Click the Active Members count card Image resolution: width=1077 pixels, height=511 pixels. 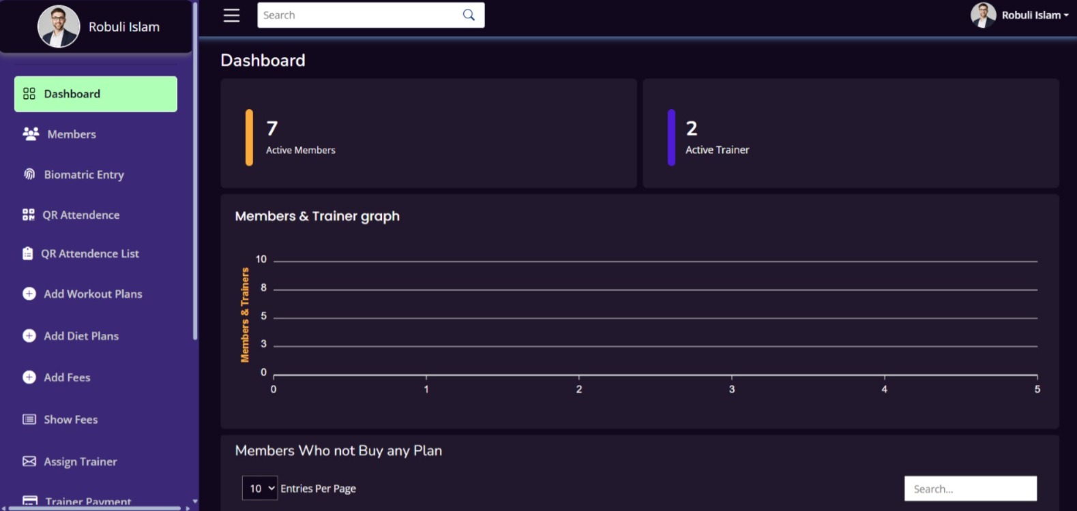(x=428, y=134)
